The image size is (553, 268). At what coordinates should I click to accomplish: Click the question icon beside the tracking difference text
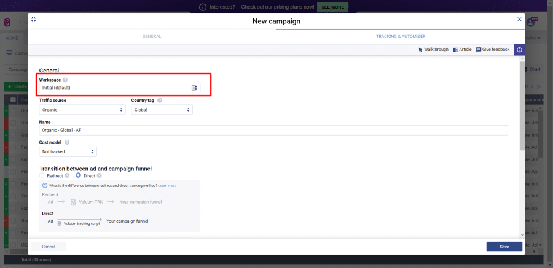pos(45,186)
